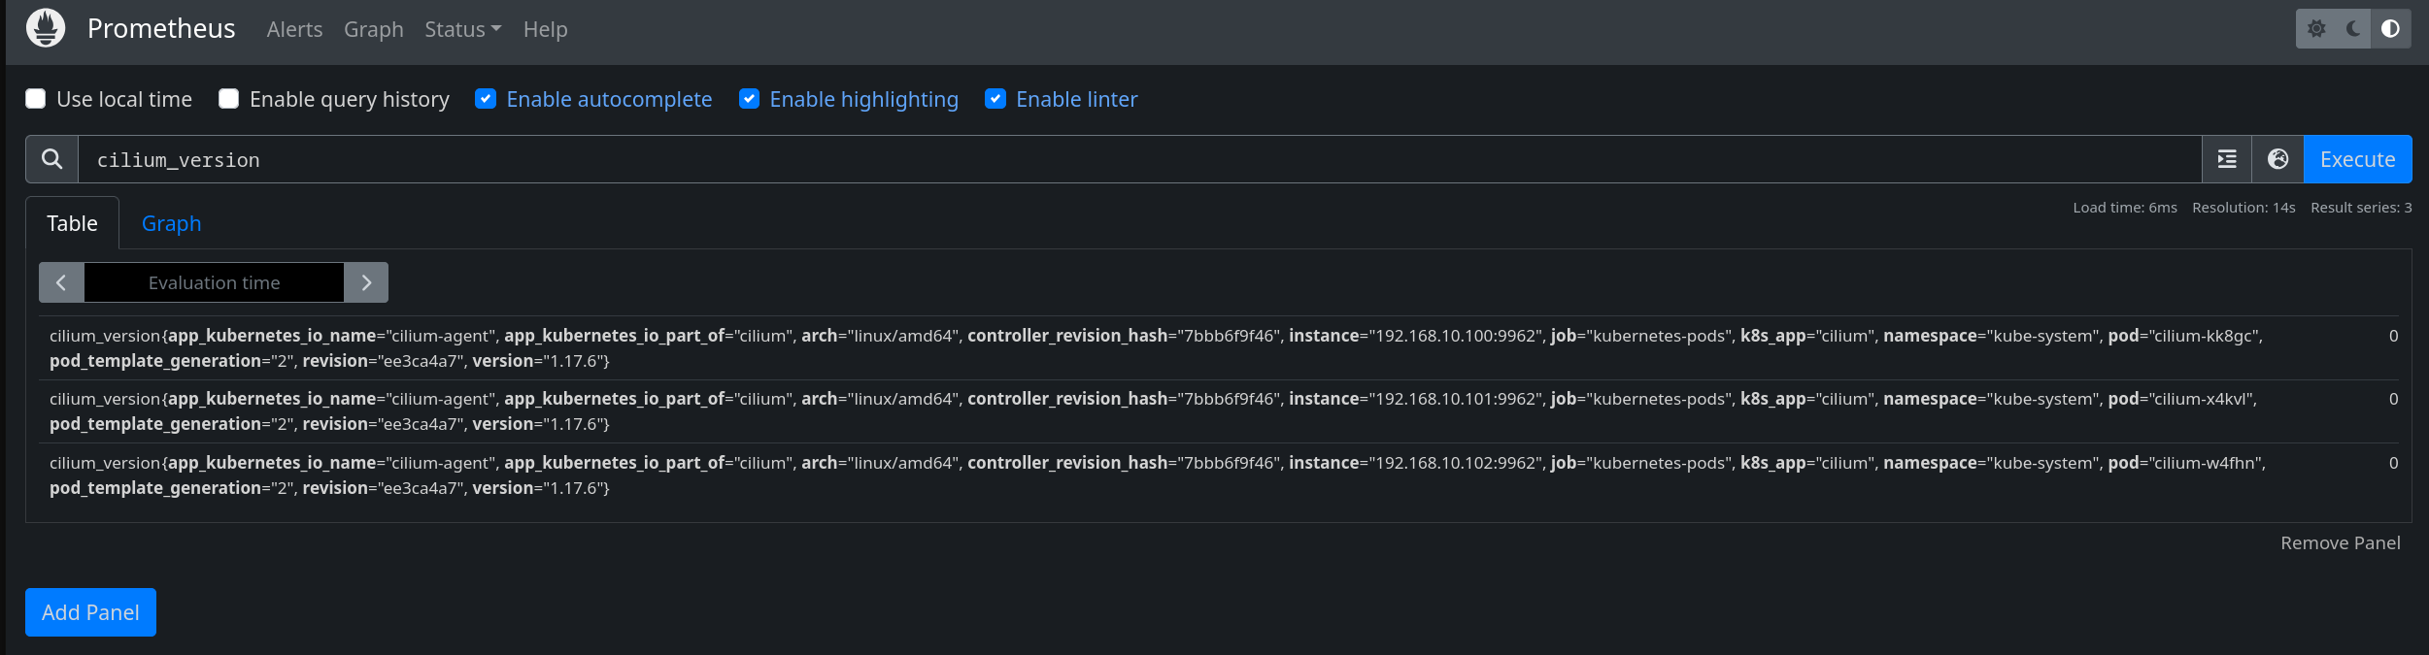Screen dimensions: 2429x655
Task: Open the Graph nav link
Action: tap(374, 30)
